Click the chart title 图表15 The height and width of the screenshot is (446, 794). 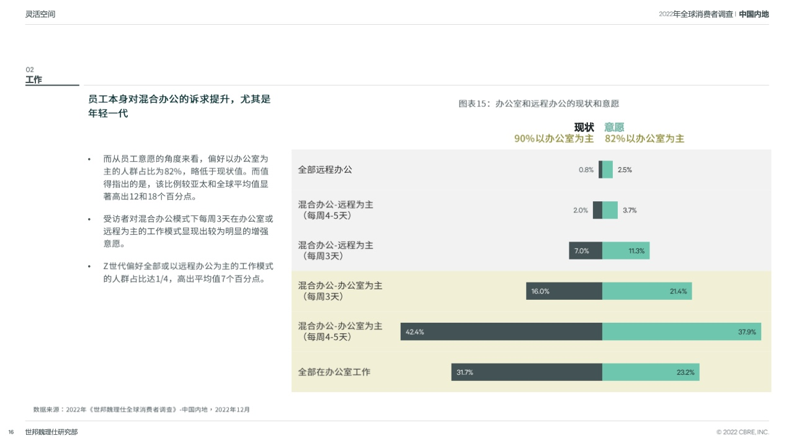(x=539, y=103)
